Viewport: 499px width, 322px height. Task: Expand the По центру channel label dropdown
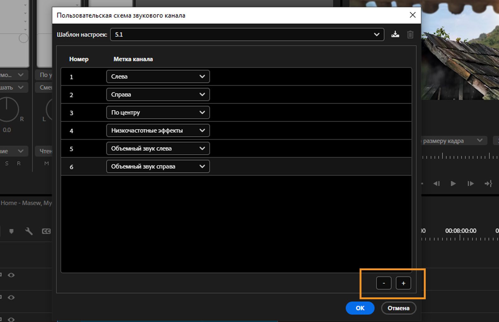click(158, 113)
